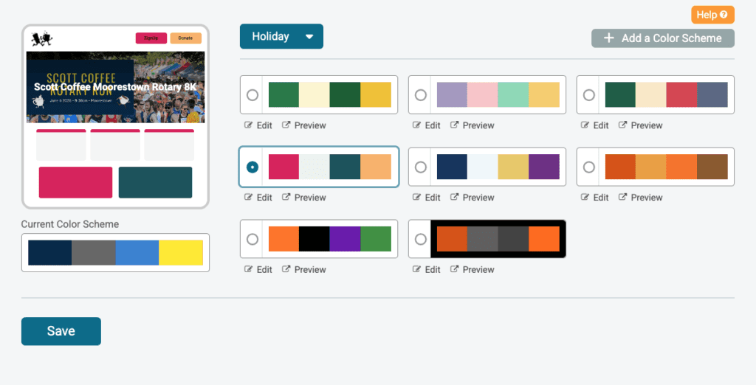Image resolution: width=756 pixels, height=385 pixels.
Task: Click Preview icon under pink-teal selected scheme
Action: point(286,198)
